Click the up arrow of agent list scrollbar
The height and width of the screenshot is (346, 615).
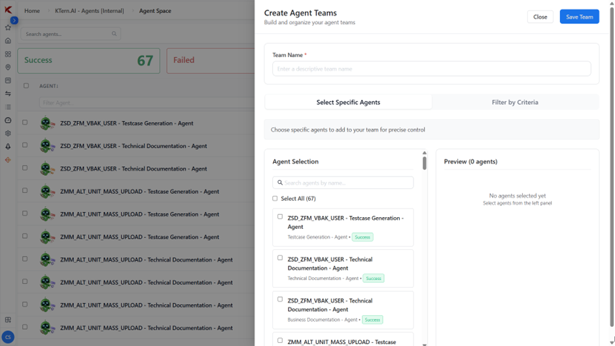pyautogui.click(x=425, y=153)
